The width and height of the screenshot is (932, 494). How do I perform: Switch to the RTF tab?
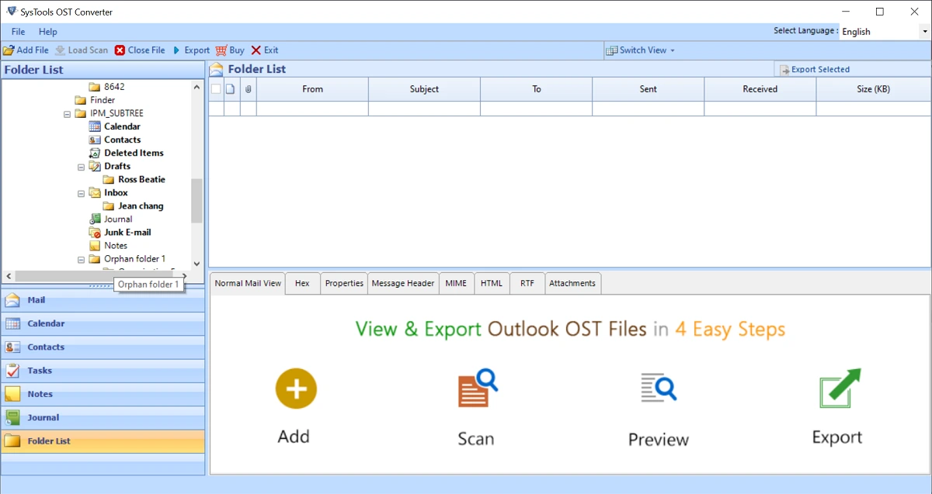click(527, 284)
